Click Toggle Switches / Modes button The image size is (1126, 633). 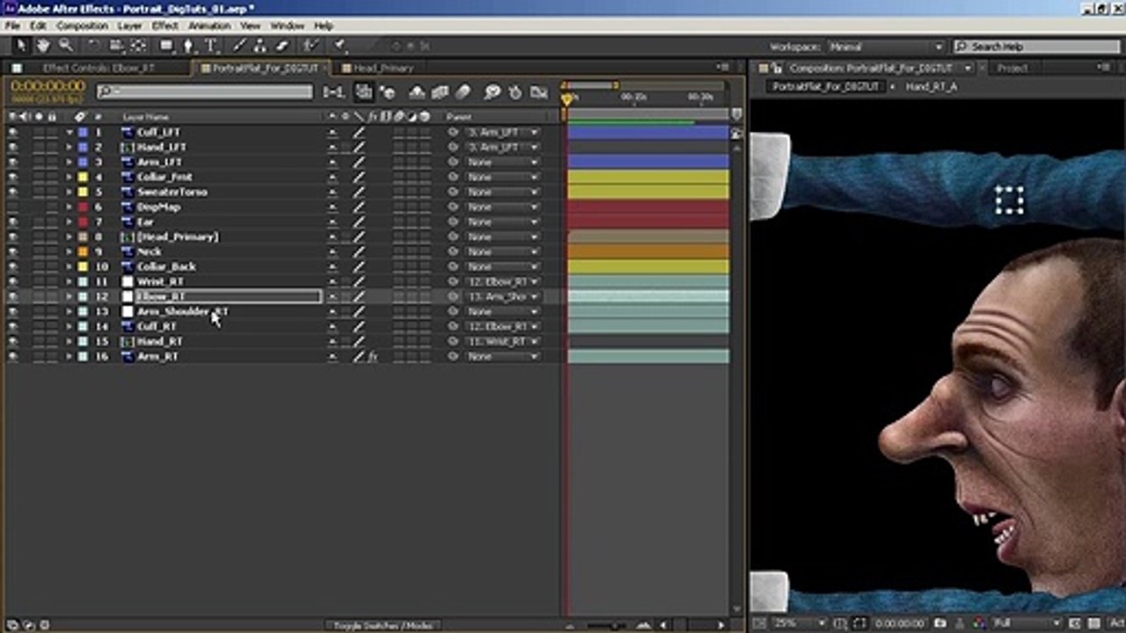383,625
